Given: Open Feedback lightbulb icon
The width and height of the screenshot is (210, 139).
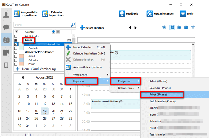Looking at the screenshot, I should click(x=122, y=14).
